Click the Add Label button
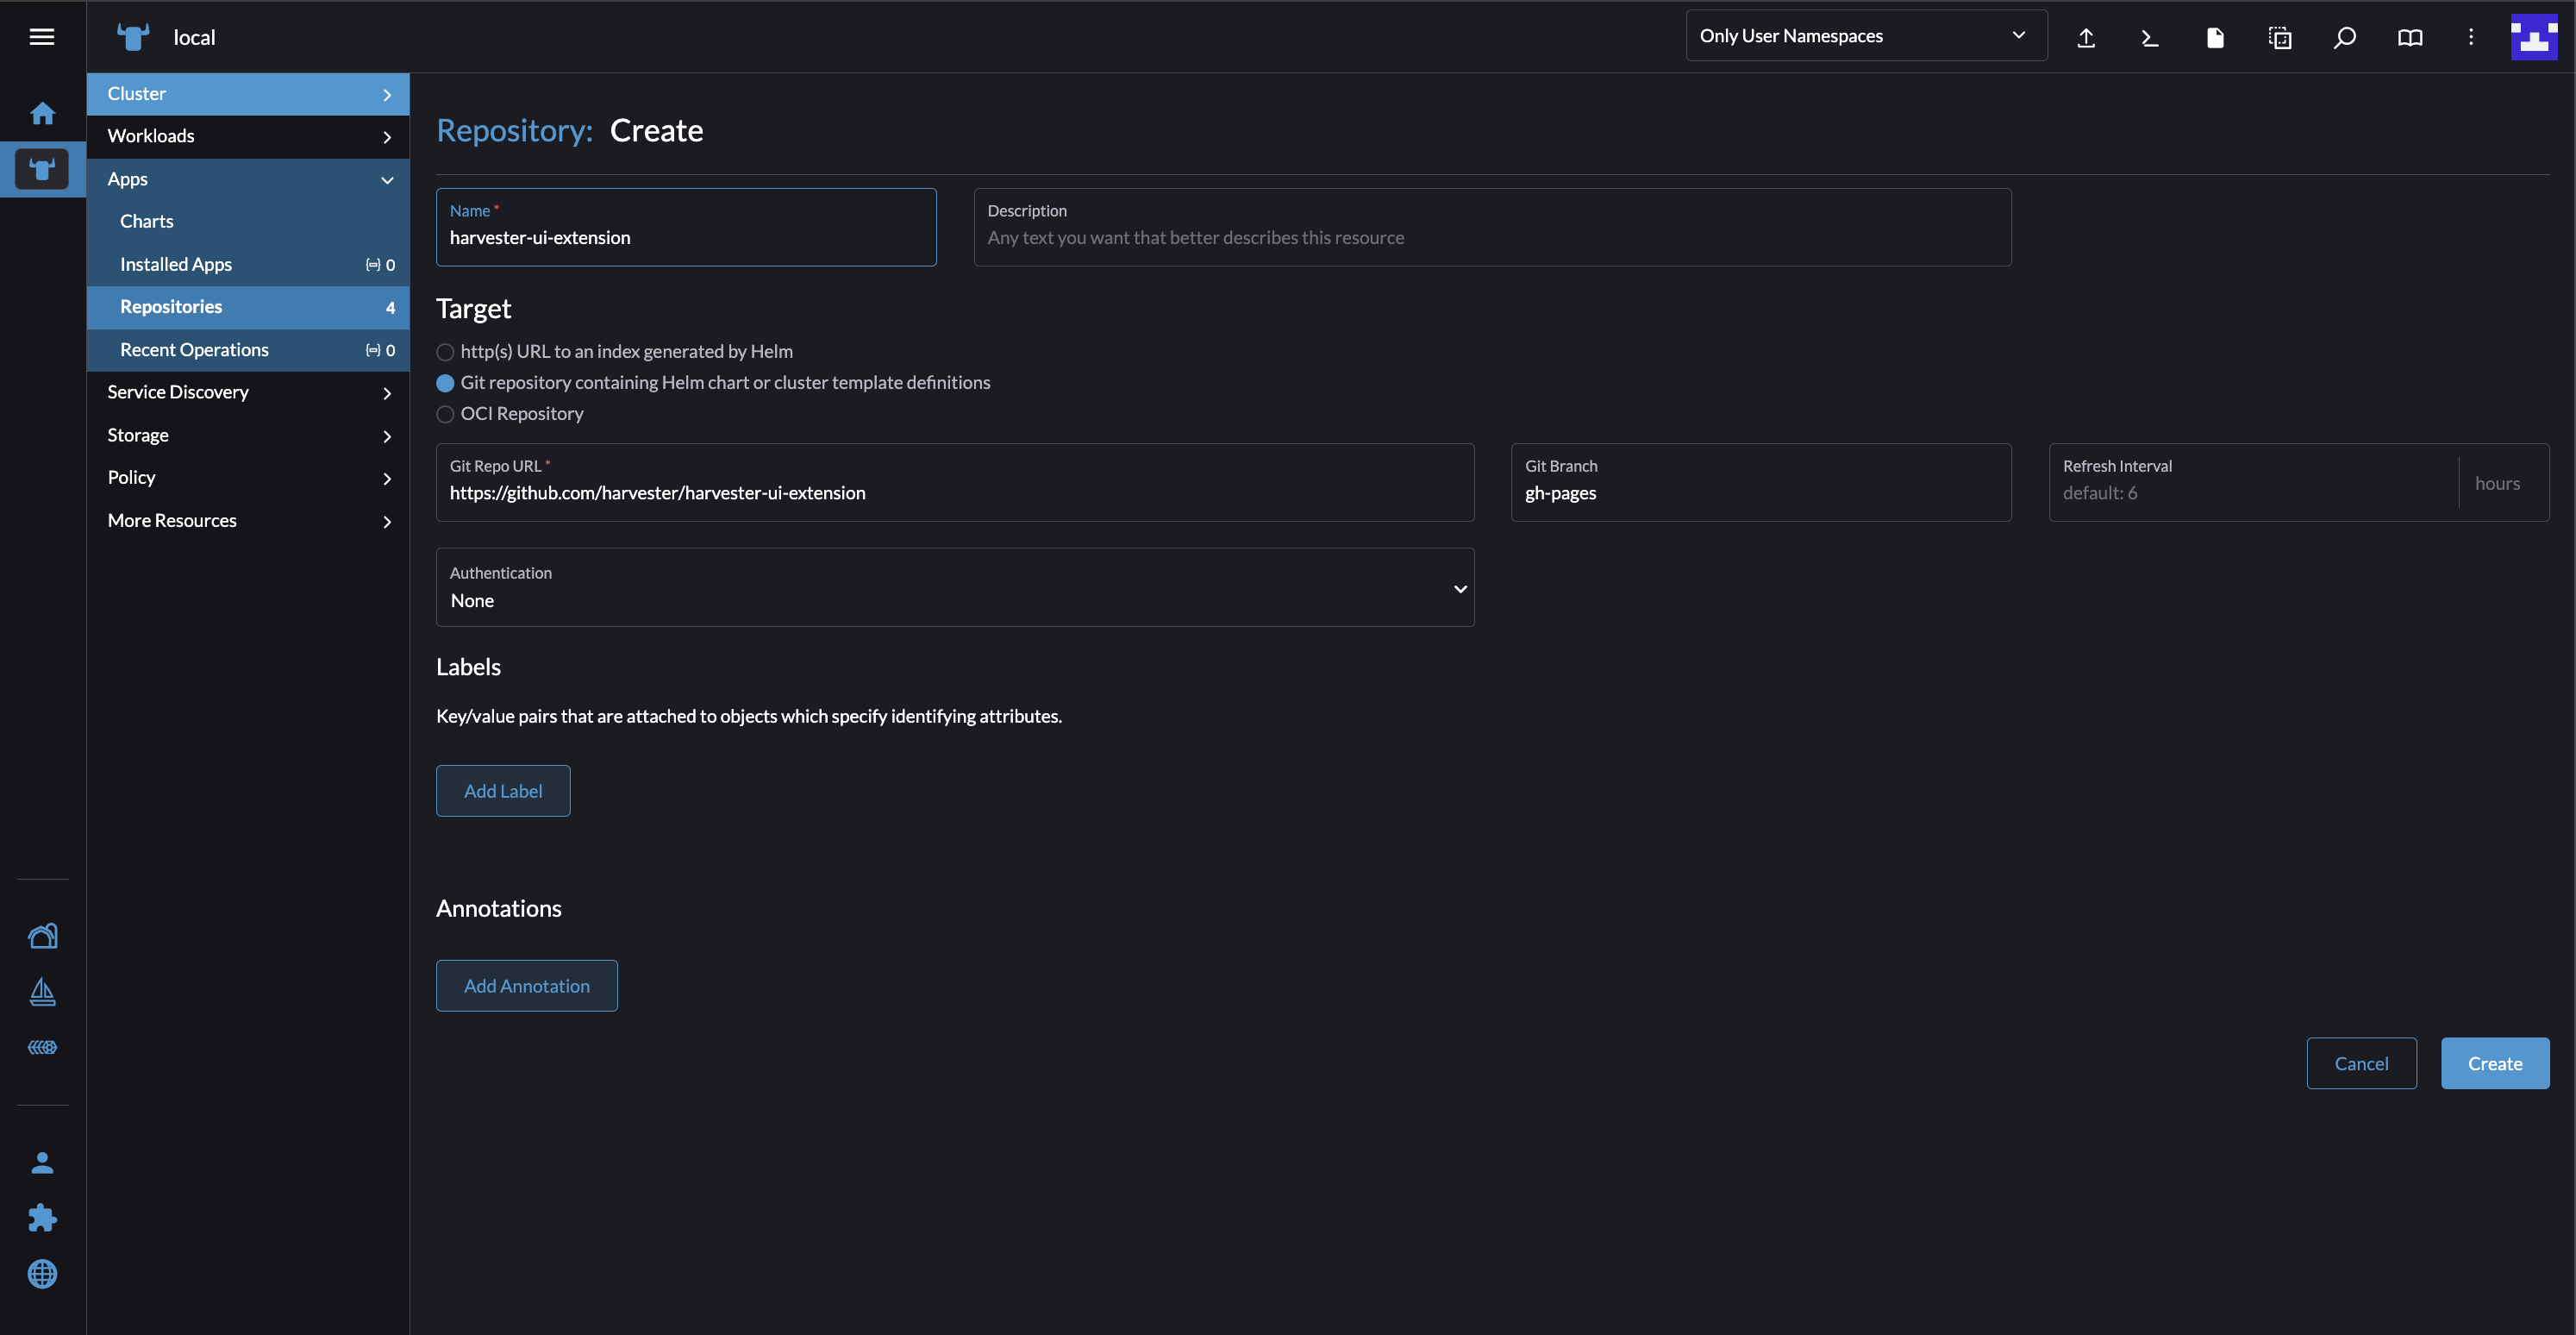This screenshot has height=1335, width=2576. click(503, 790)
